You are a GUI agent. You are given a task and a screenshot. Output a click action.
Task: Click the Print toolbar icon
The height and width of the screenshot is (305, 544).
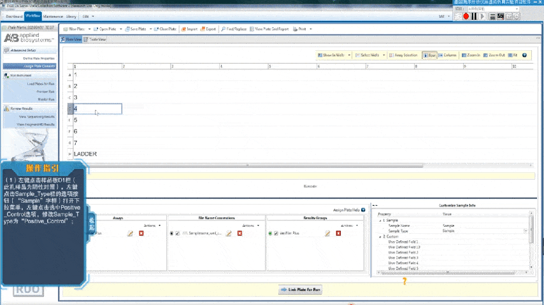295,29
